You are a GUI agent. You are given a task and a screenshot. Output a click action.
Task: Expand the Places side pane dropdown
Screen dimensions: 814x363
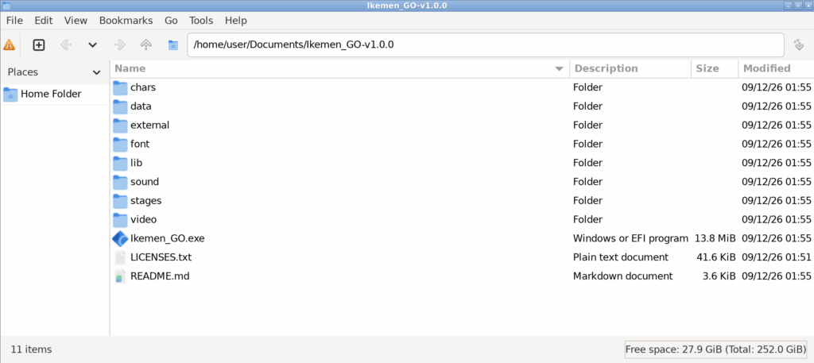coord(96,72)
